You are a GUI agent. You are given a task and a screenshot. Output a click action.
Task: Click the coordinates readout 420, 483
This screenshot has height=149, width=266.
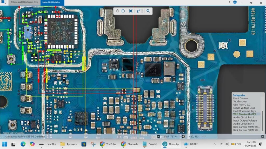pyautogui.click(x=194, y=137)
